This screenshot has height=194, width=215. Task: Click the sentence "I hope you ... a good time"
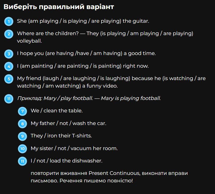[x=86, y=53]
